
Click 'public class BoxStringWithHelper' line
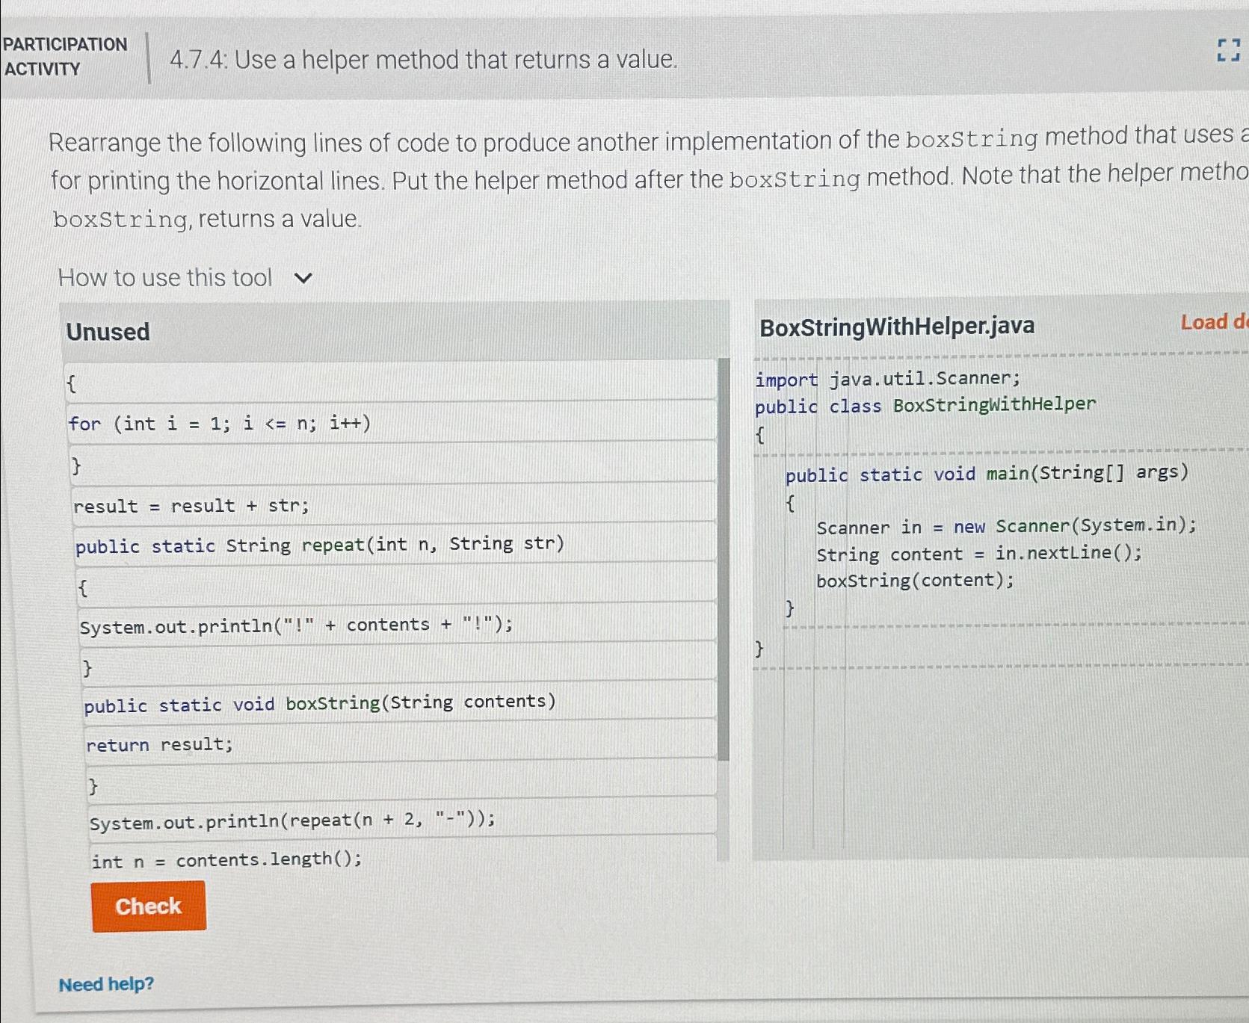click(x=925, y=406)
